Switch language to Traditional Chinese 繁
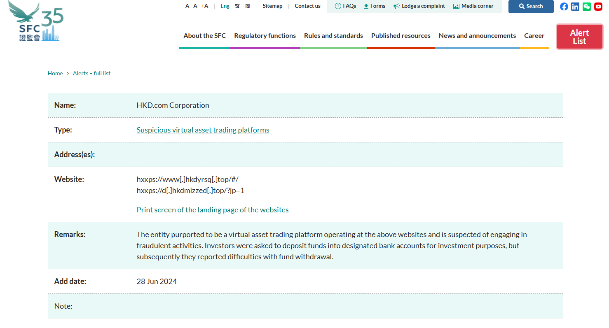Screen dimensions: 609x328 [237, 6]
